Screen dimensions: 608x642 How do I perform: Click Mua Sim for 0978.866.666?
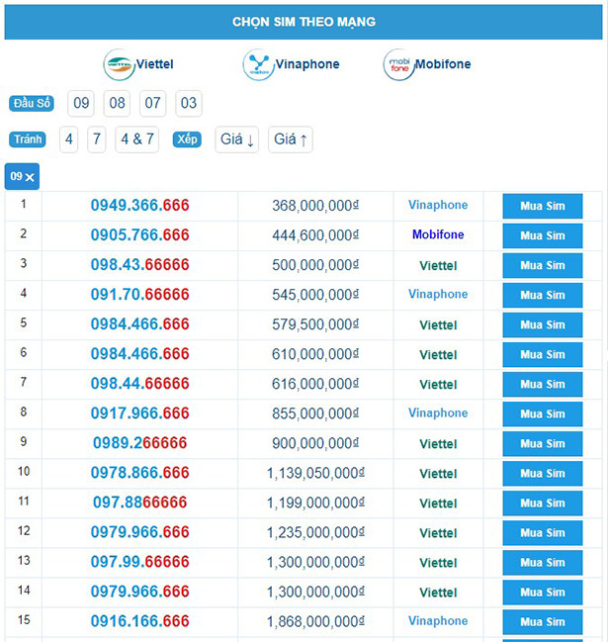click(x=543, y=473)
